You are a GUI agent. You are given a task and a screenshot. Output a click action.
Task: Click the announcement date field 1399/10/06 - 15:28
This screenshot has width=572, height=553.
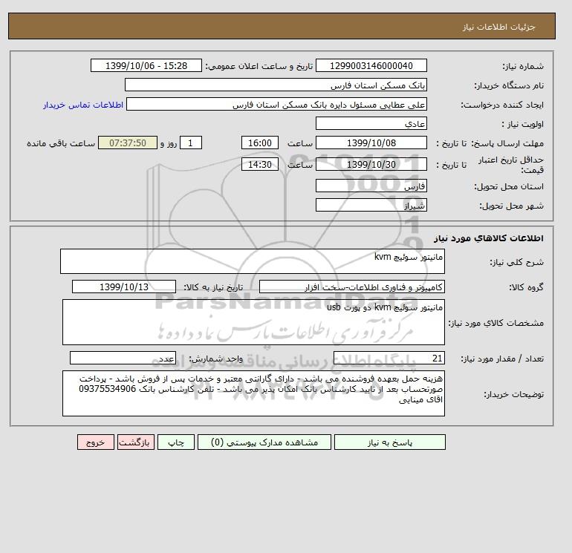(146, 65)
